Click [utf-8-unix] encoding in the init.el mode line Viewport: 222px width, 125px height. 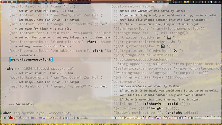click(54, 118)
